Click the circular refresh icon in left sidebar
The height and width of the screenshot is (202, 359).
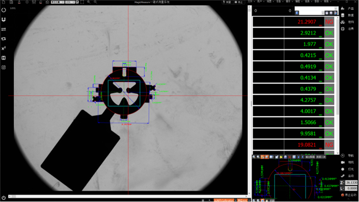click(x=4, y=10)
